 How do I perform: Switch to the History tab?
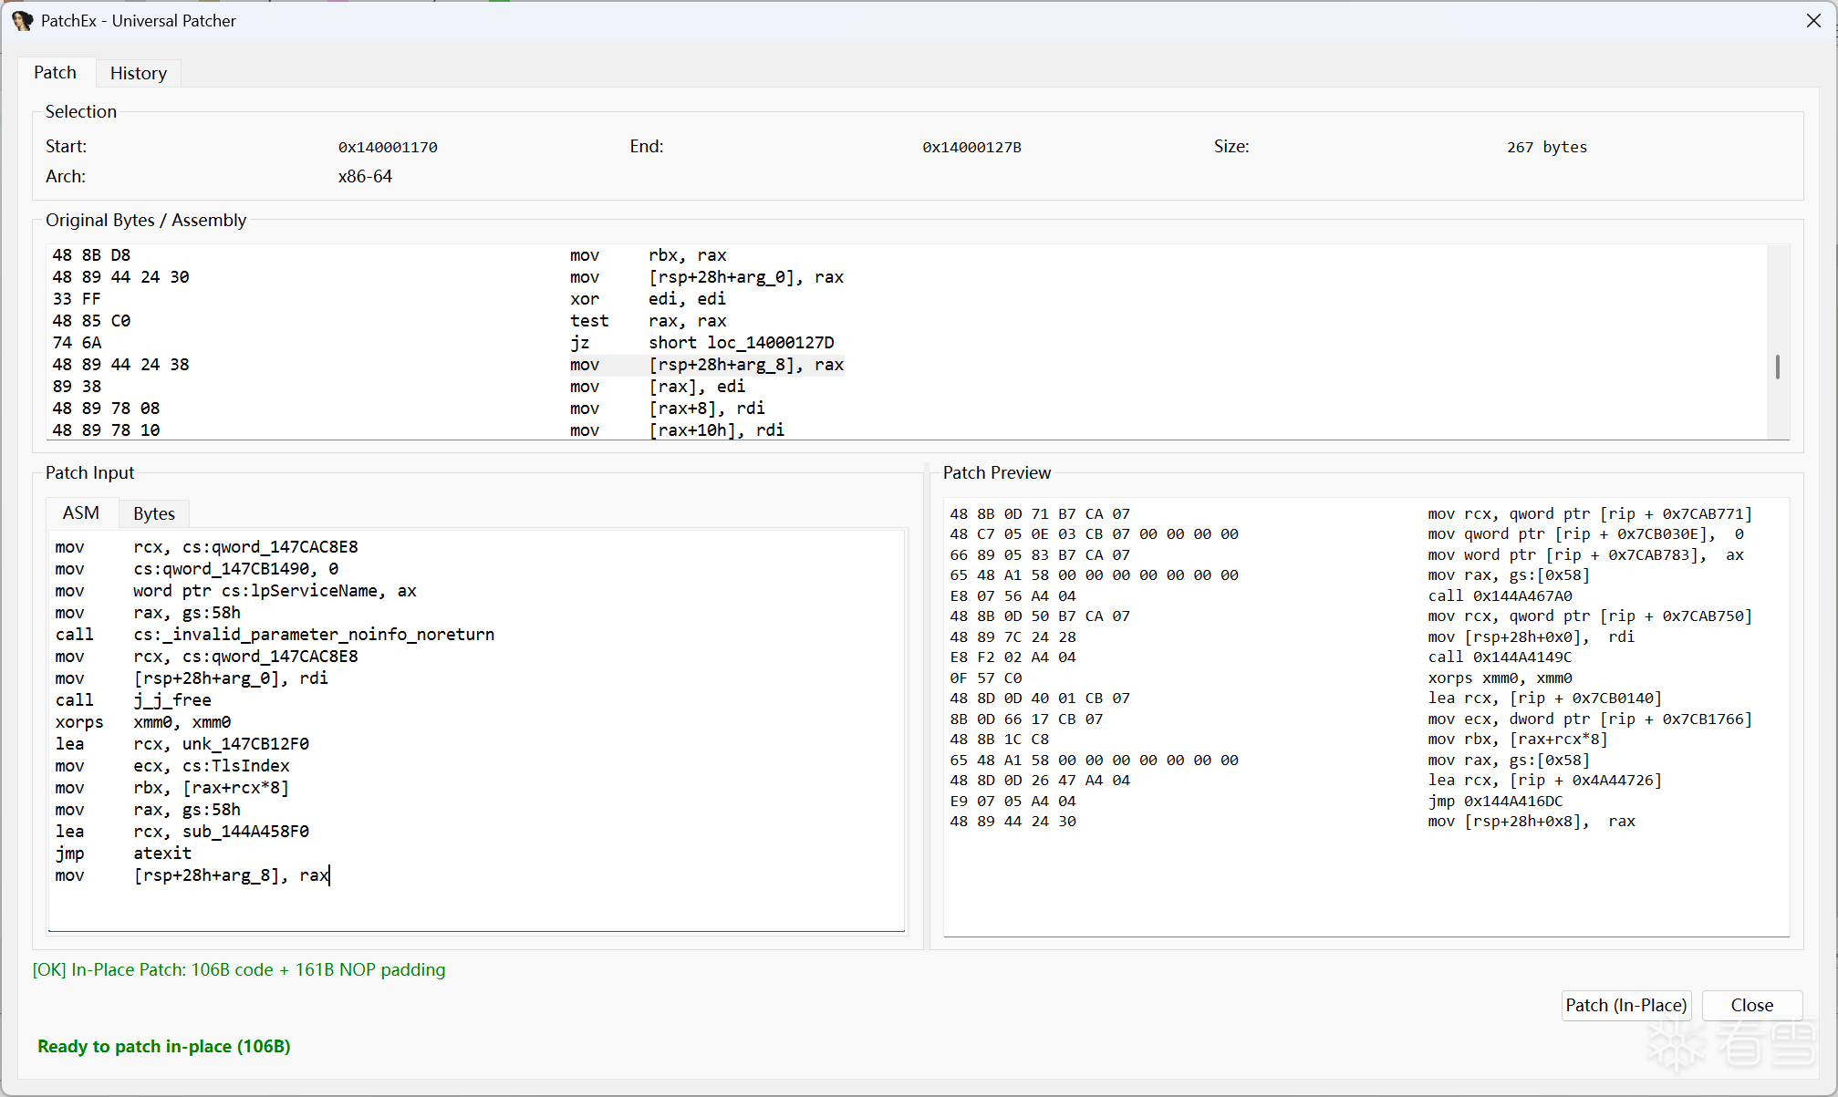coord(138,73)
